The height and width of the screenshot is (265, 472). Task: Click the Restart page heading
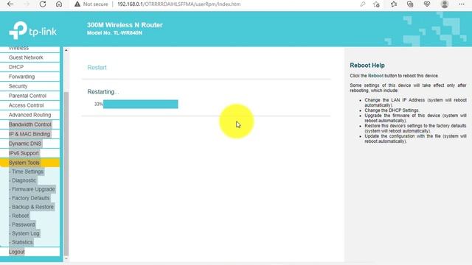(97, 68)
